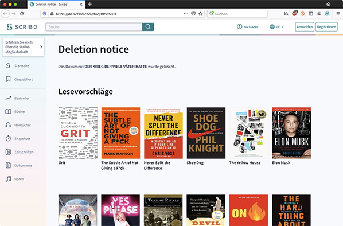Click the Pocket save icon
The width and height of the screenshot is (343, 226).
(x=193, y=14)
